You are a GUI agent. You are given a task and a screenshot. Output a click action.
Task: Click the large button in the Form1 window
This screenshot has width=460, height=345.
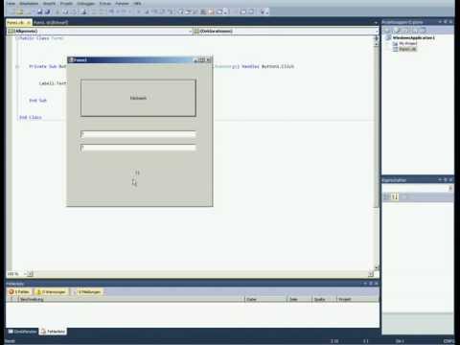[x=138, y=98]
